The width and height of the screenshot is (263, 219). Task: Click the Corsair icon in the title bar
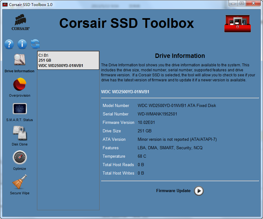pos(5,4)
